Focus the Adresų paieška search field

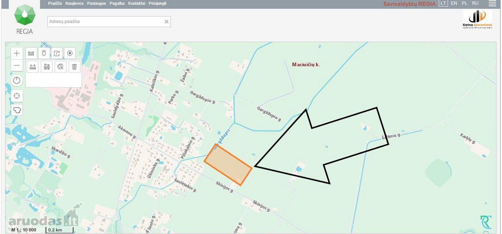109,21
